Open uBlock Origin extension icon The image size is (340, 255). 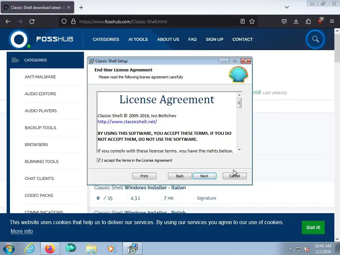(x=320, y=21)
